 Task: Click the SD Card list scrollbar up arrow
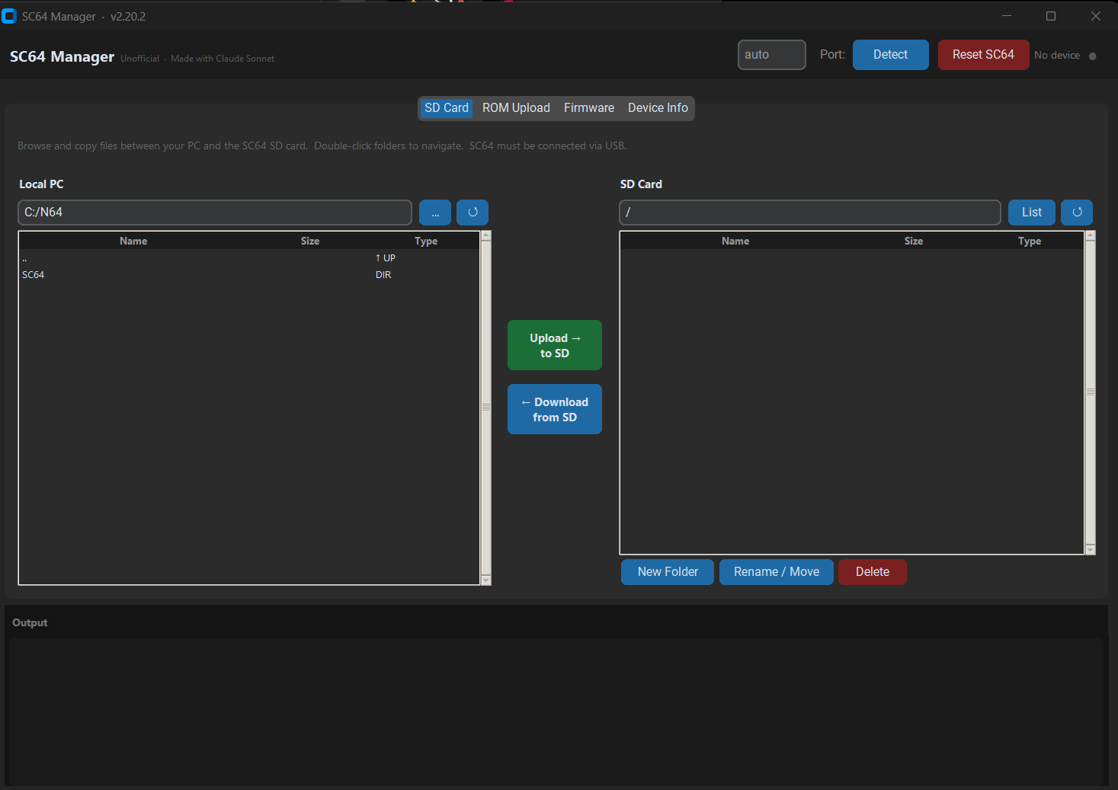1091,235
